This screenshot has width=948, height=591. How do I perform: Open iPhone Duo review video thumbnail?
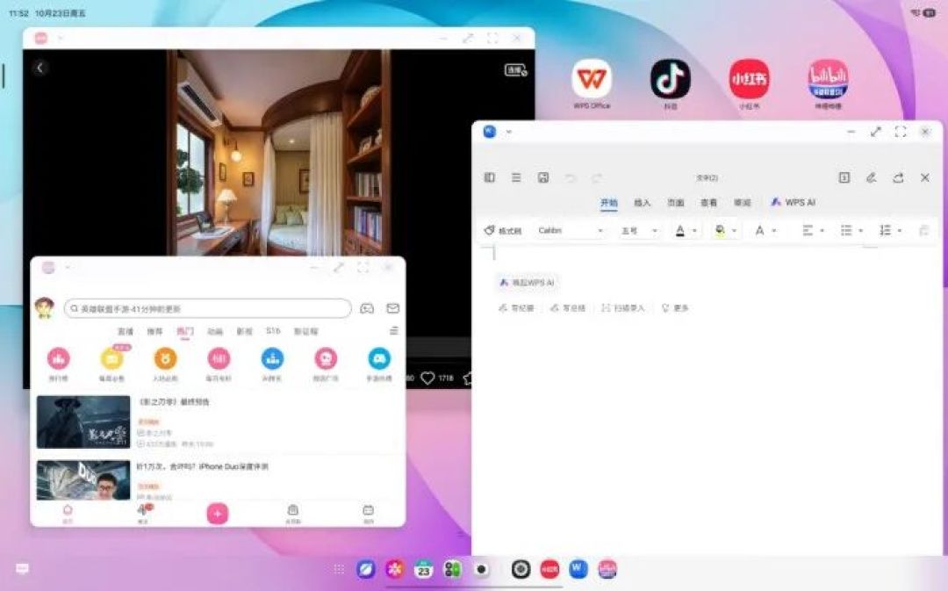point(83,480)
